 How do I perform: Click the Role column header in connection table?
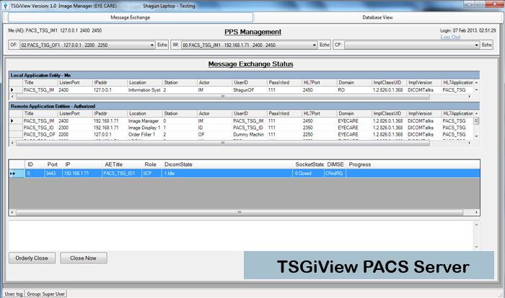click(151, 165)
